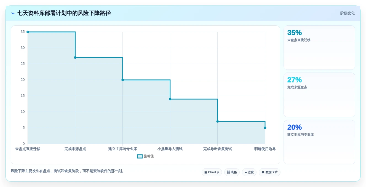366x187 pixels.
Task: Click x-axis label 完成导出恢复测试
Action: (218, 149)
